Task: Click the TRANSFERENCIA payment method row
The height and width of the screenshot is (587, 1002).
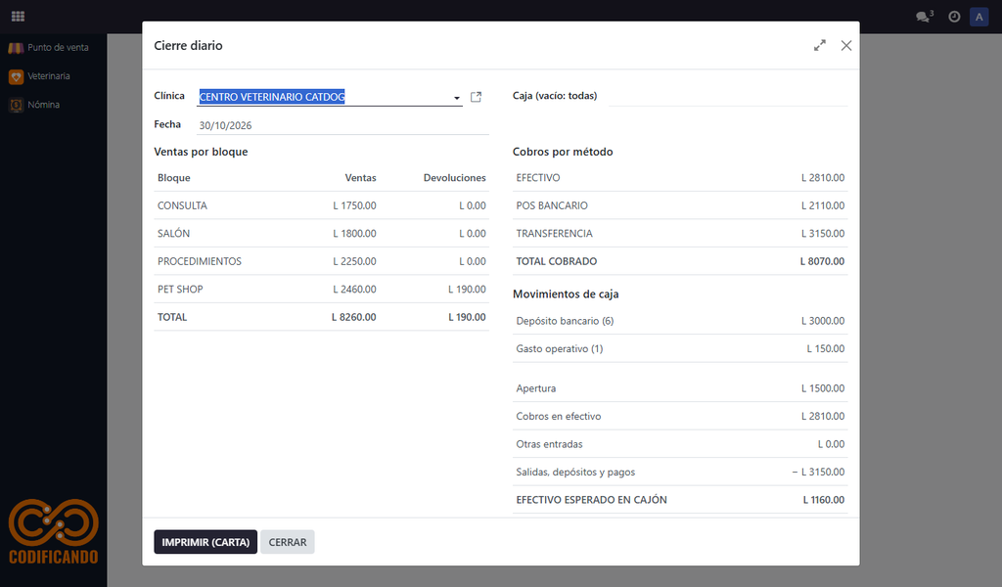Action: click(680, 233)
